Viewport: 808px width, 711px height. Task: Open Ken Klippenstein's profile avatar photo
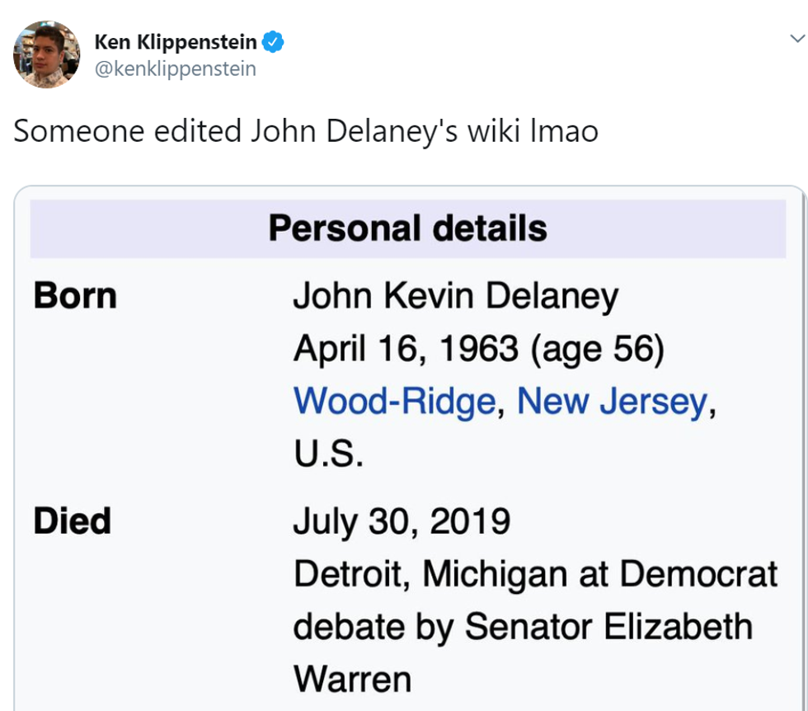point(46,54)
